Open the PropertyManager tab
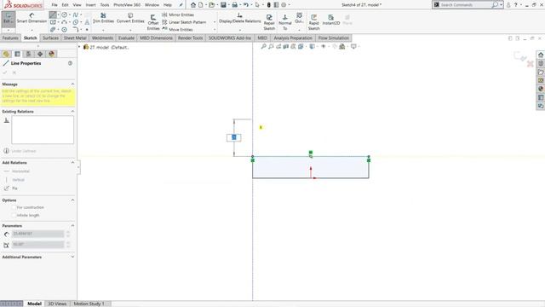Image resolution: width=545 pixels, height=307 pixels. pos(17,54)
